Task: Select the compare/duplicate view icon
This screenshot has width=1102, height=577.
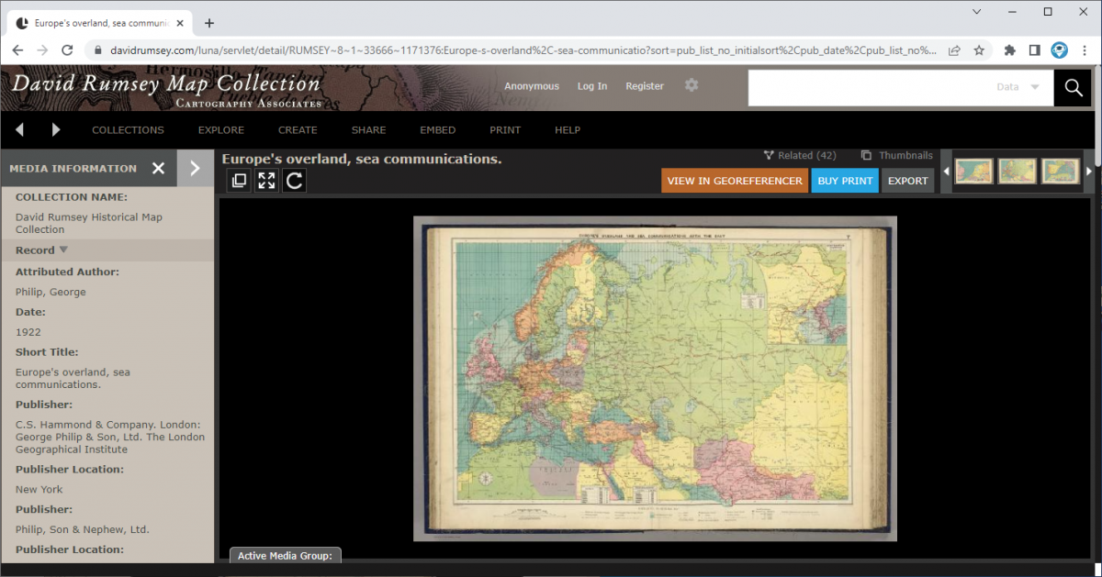Action: (x=239, y=180)
